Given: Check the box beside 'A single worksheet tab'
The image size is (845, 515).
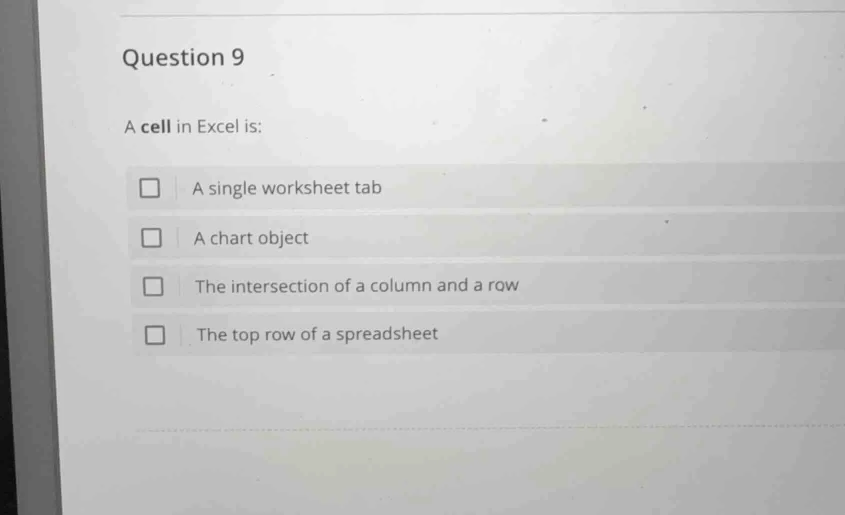Looking at the screenshot, I should pos(151,187).
